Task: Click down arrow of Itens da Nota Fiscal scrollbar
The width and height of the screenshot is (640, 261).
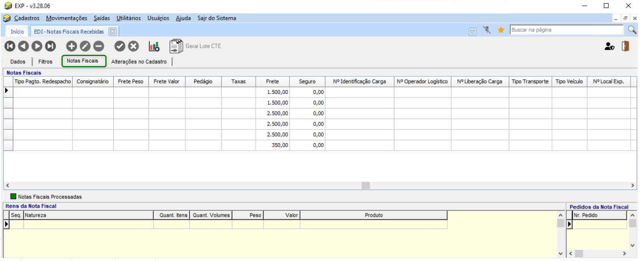Action: click(x=560, y=254)
